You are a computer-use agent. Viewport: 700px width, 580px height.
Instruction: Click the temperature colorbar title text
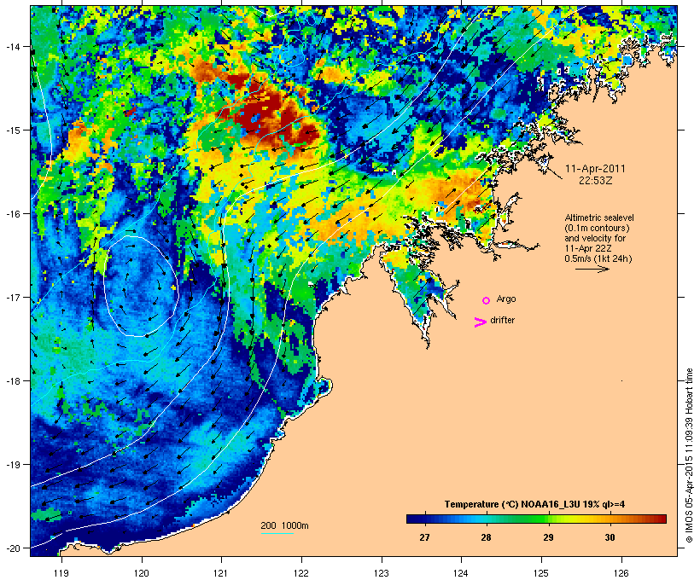point(534,504)
